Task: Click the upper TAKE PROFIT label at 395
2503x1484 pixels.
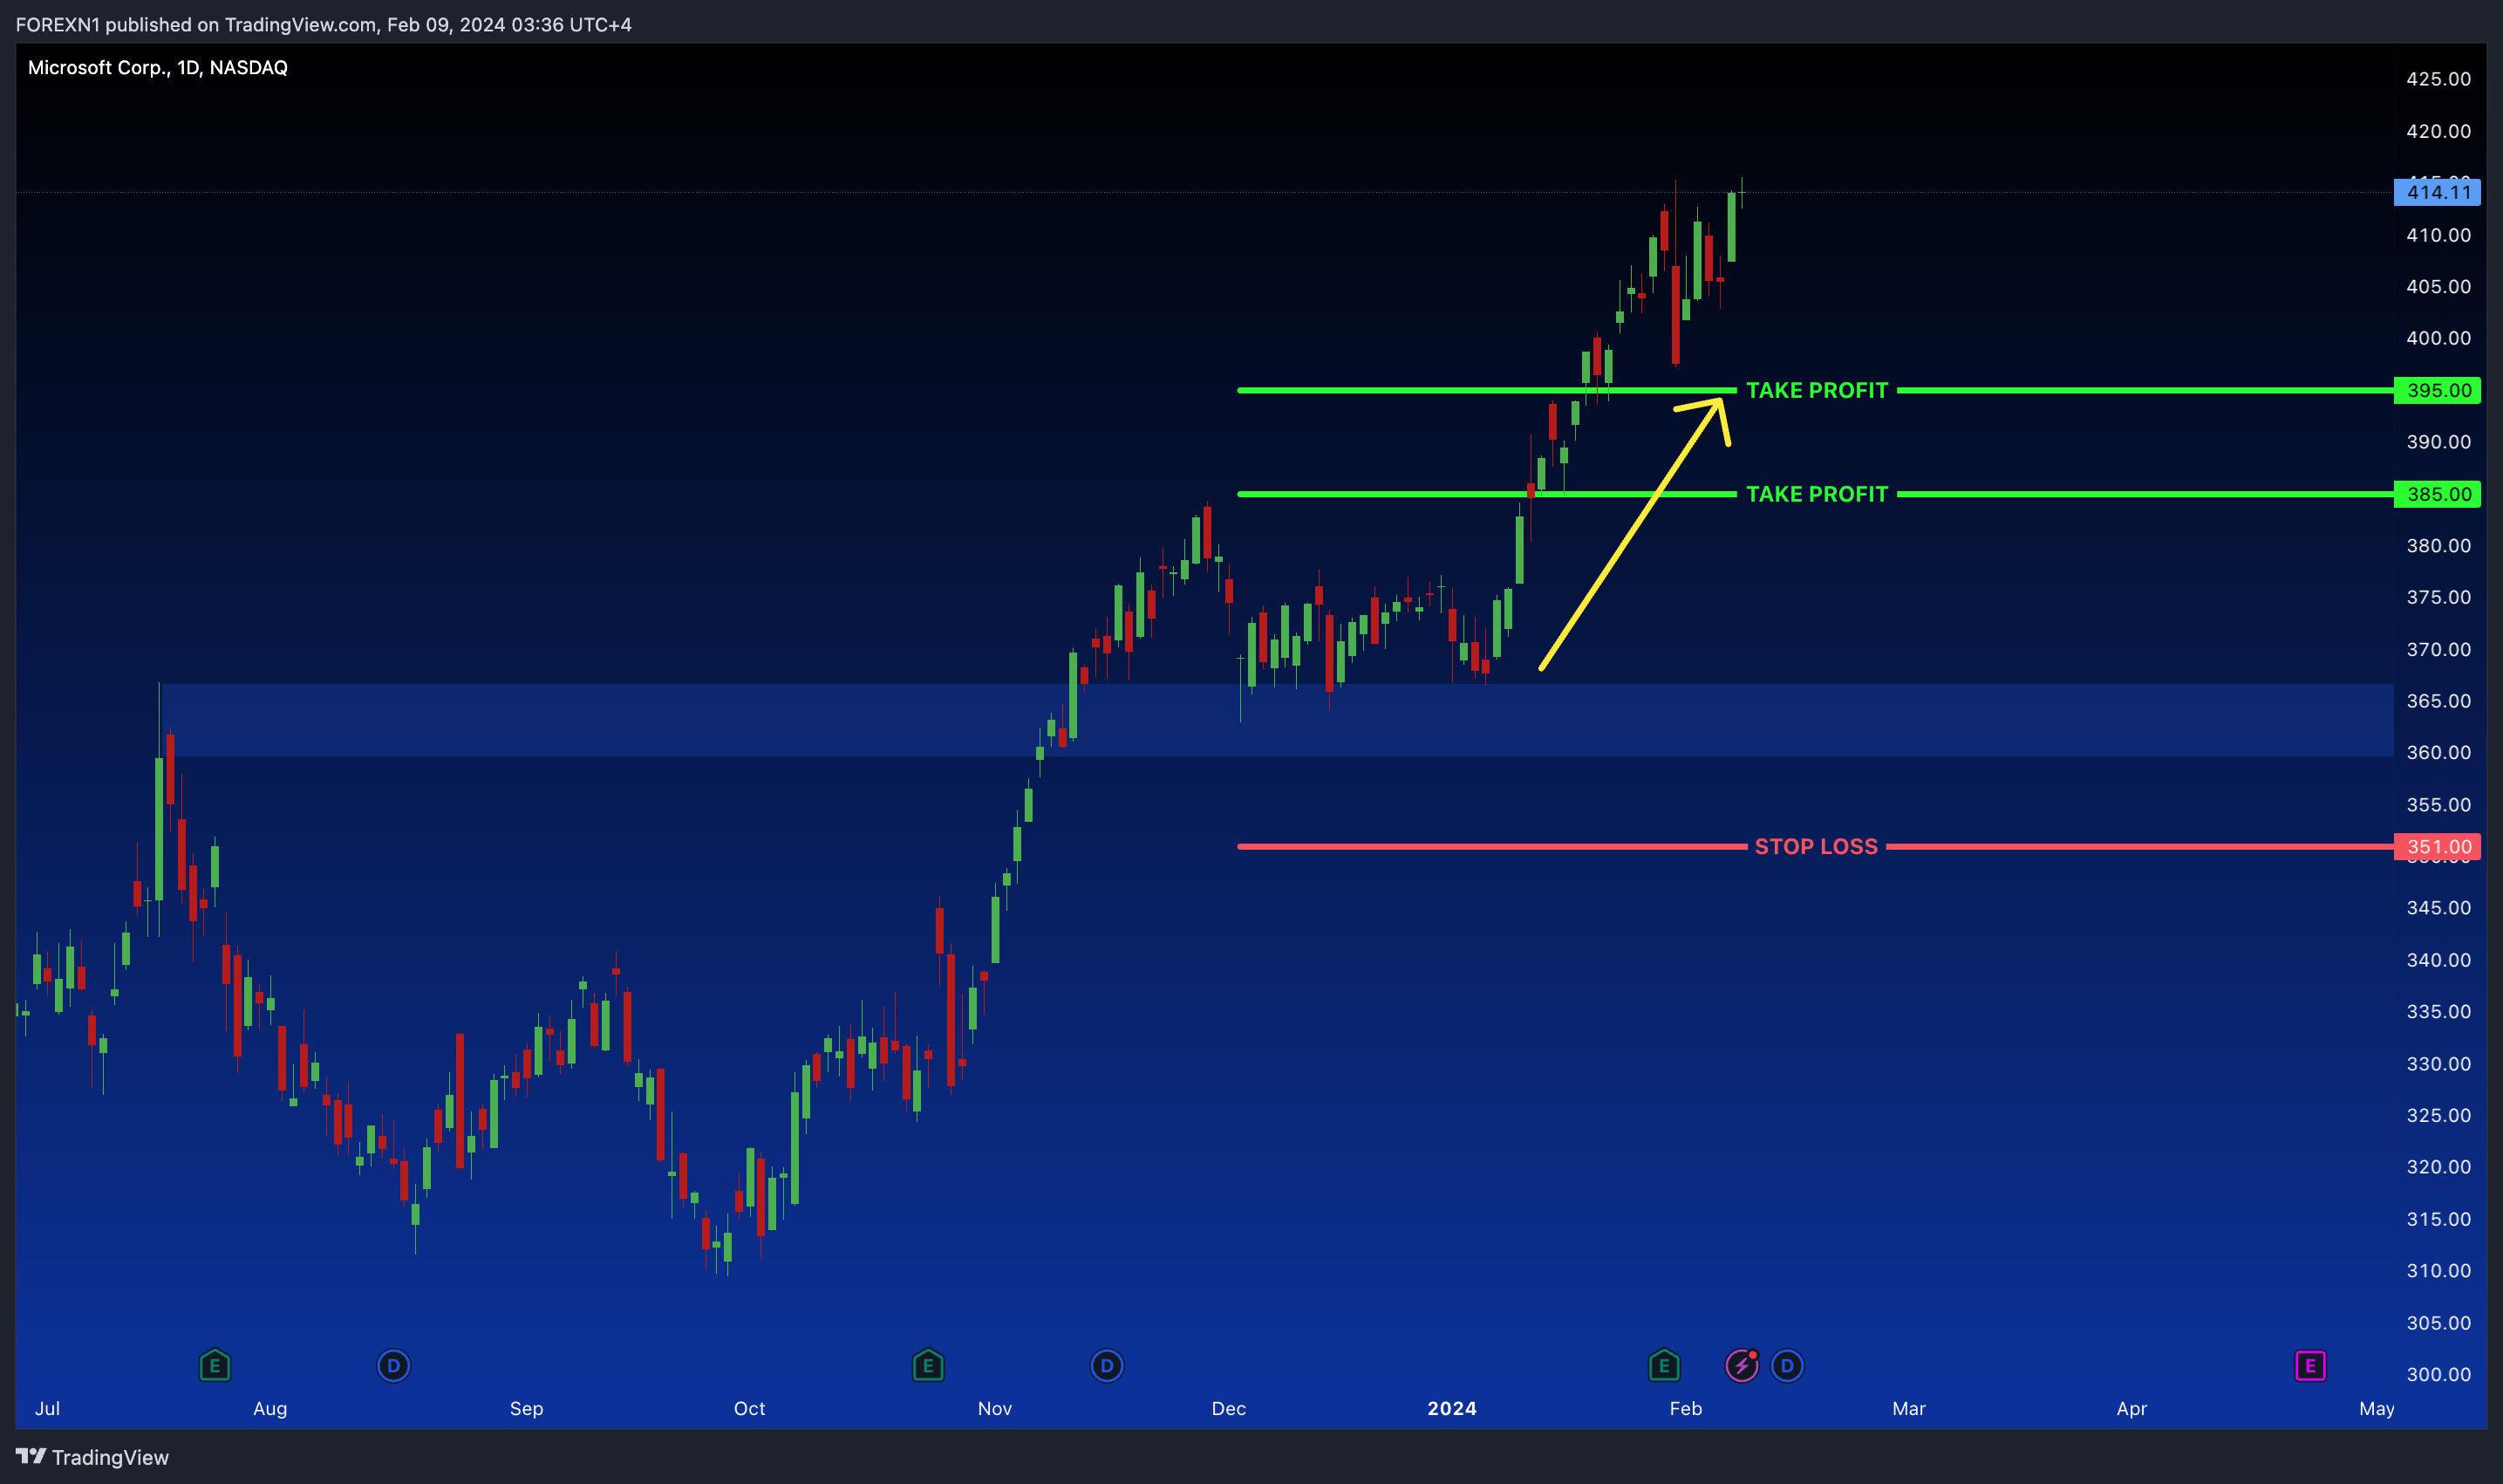Action: 1818,390
